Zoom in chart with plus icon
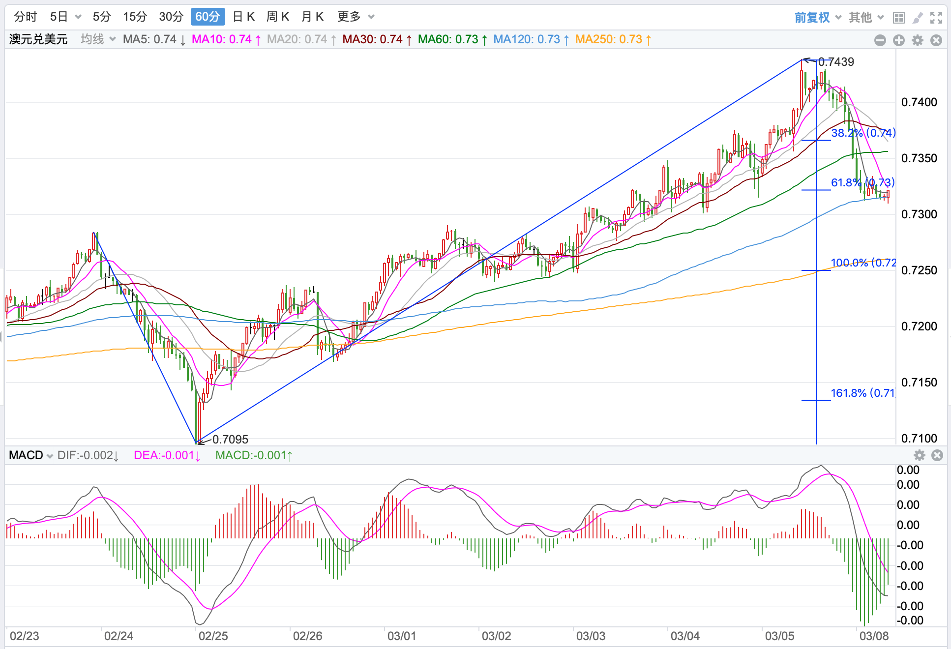 click(x=899, y=40)
